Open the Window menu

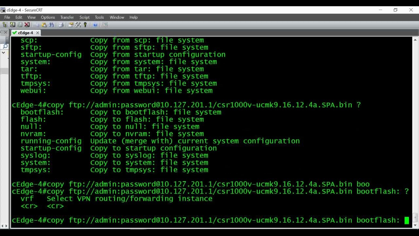pyautogui.click(x=117, y=17)
